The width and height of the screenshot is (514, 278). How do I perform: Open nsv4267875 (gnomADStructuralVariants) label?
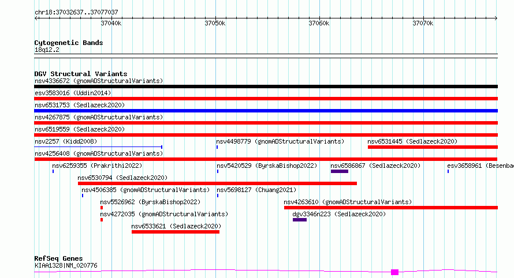pyautogui.click(x=99, y=117)
